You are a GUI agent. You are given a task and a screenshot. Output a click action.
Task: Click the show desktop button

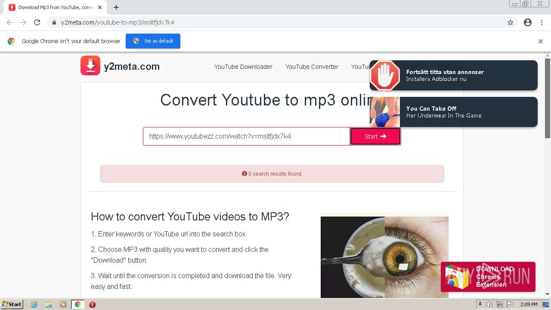point(547,304)
